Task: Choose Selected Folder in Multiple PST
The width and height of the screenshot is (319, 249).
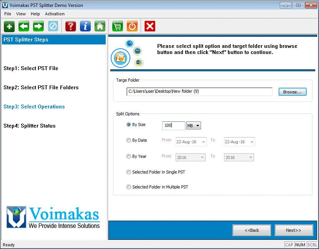Action: click(129, 187)
